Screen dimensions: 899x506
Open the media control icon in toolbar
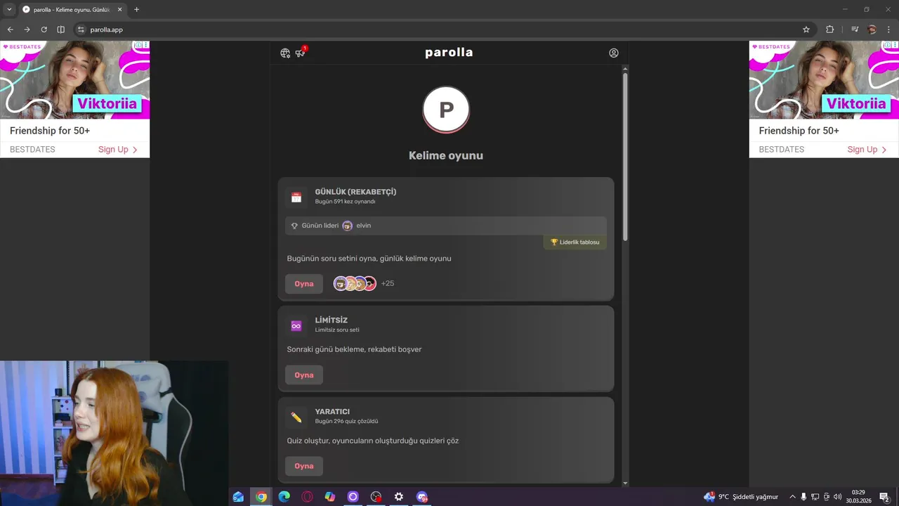(855, 30)
